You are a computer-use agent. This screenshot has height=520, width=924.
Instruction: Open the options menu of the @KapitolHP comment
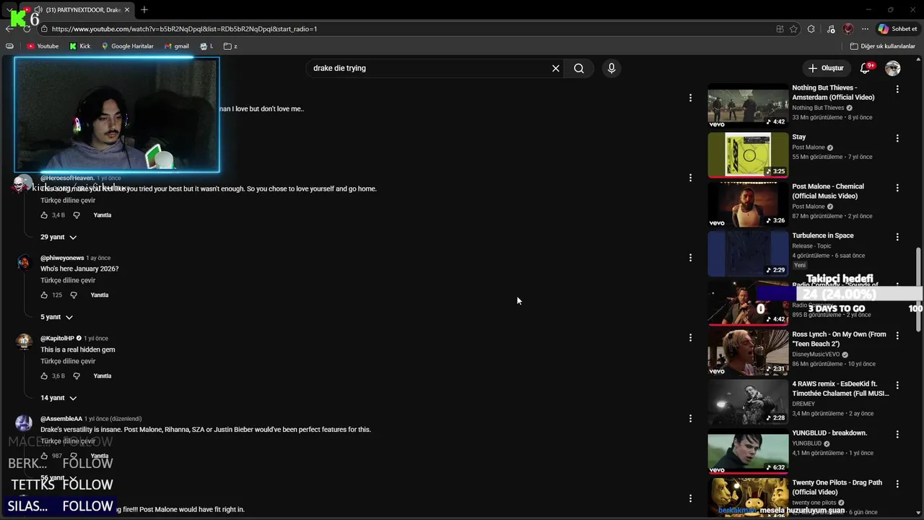(x=690, y=338)
